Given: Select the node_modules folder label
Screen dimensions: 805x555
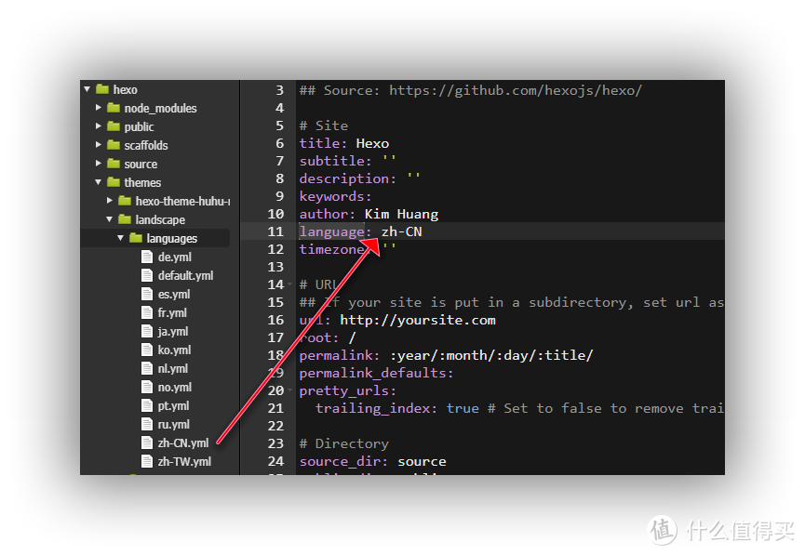Looking at the screenshot, I should (x=160, y=108).
